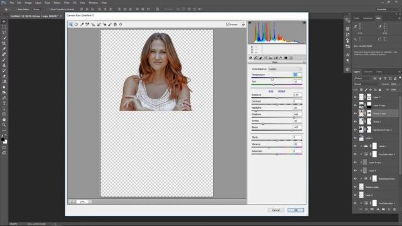Open the Lens Corrections panel icon
This screenshot has height=226, width=402.
[276, 58]
